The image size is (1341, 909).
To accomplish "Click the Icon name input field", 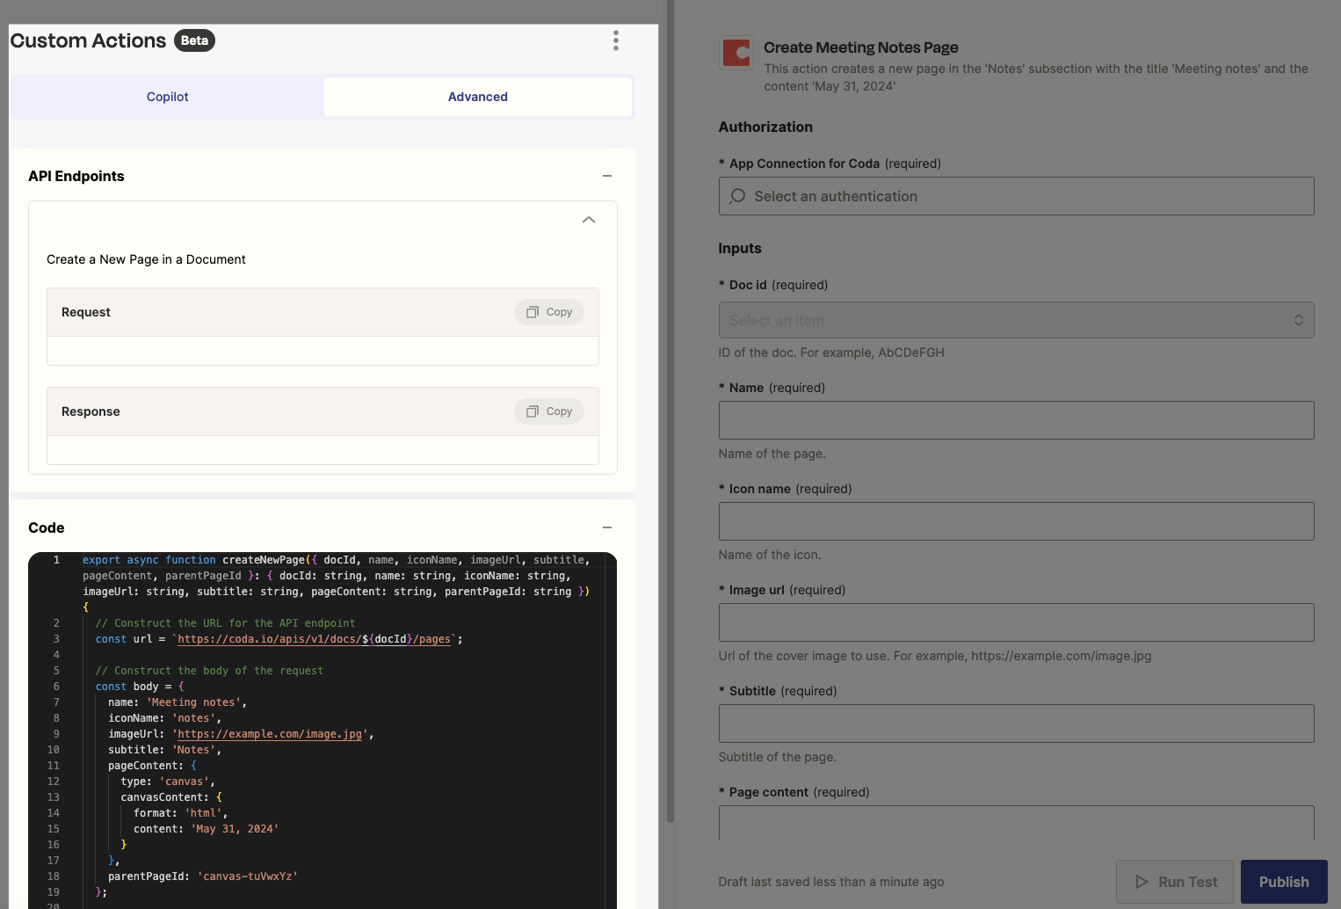I will (1016, 521).
